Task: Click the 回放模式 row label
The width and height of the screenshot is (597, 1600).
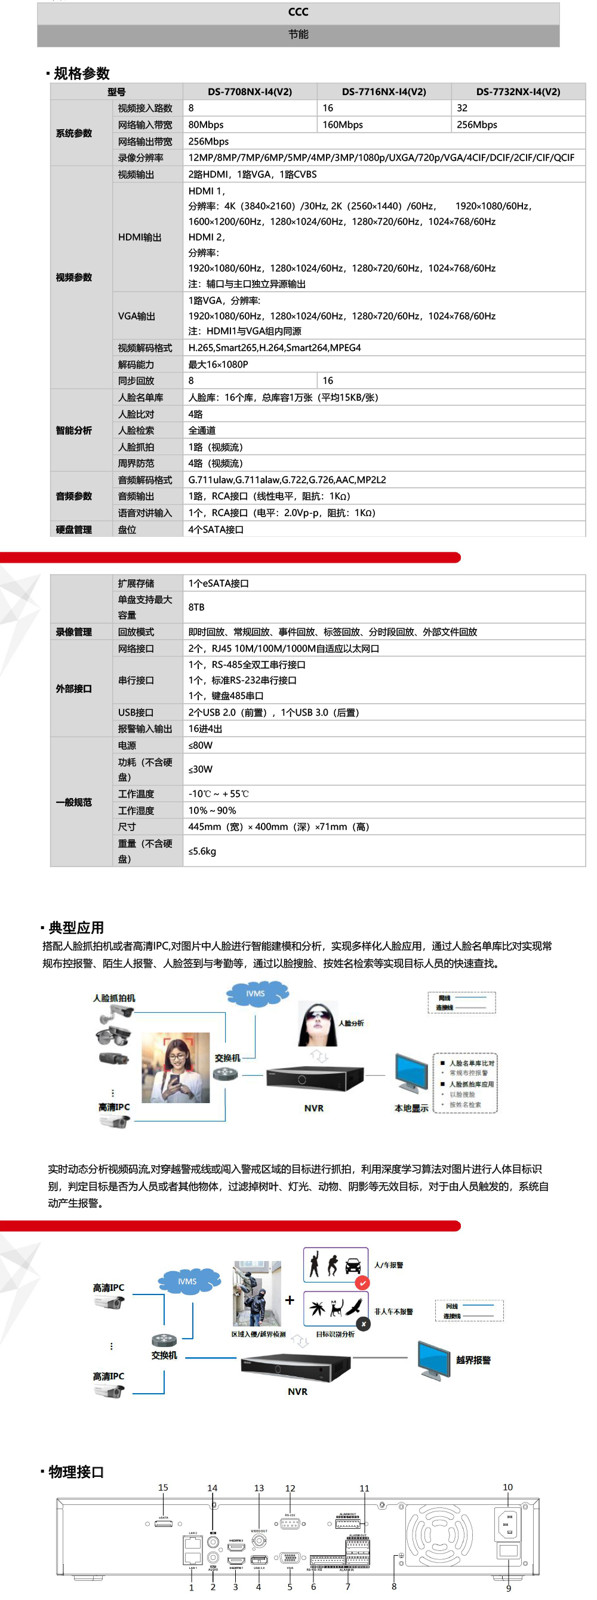Action: (136, 633)
